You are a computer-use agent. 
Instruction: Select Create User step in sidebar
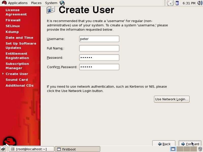(17, 74)
